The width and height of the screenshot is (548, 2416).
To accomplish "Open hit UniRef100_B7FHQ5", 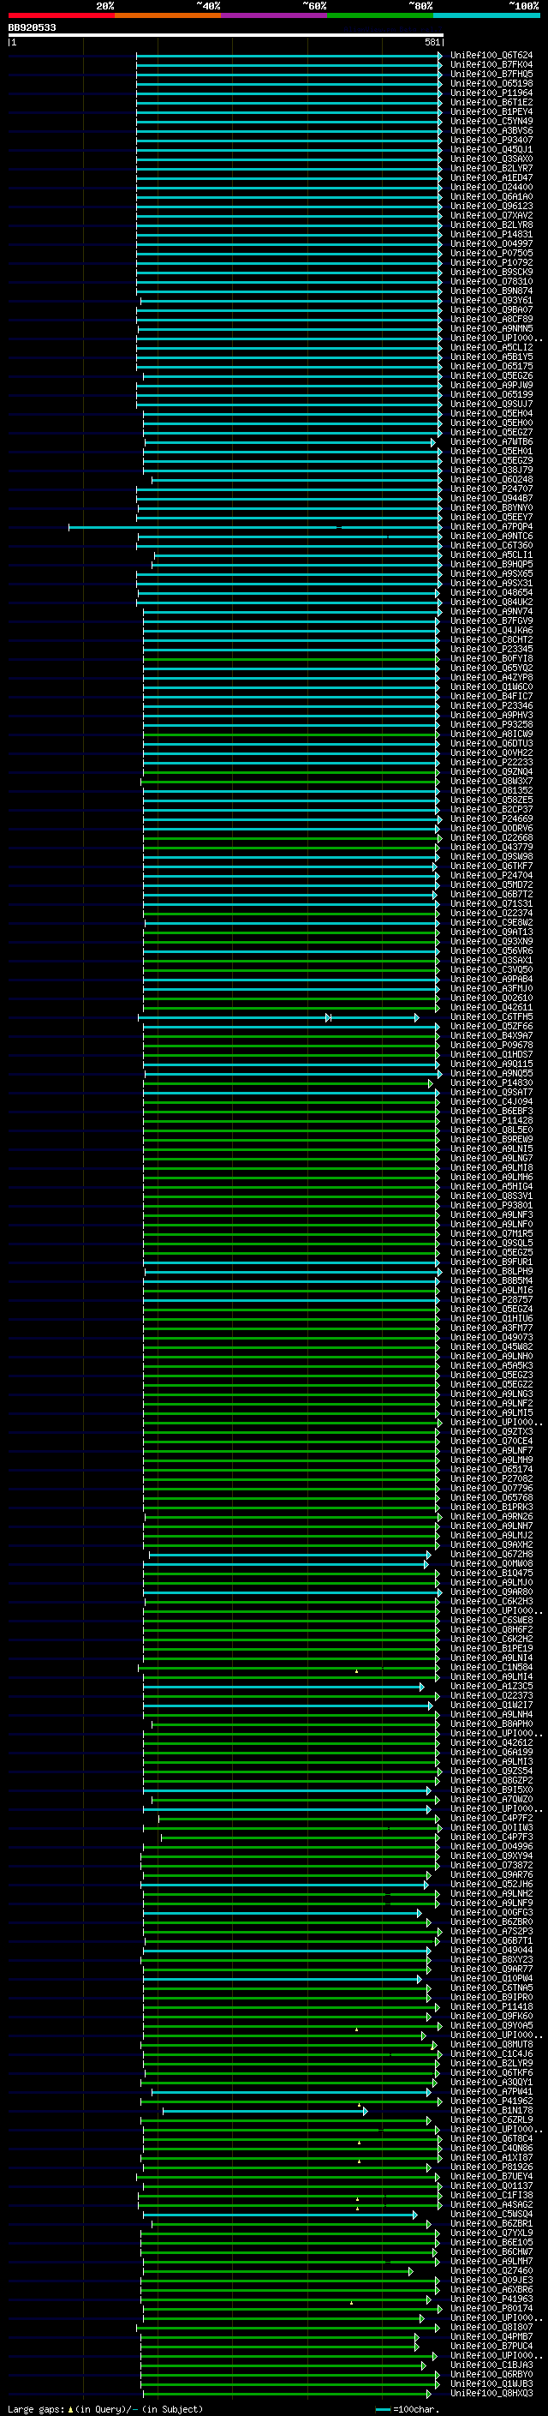I will pos(491,74).
